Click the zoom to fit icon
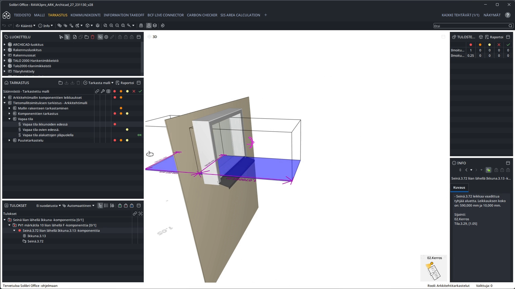Screen dimensions: 515x289 click(123, 26)
